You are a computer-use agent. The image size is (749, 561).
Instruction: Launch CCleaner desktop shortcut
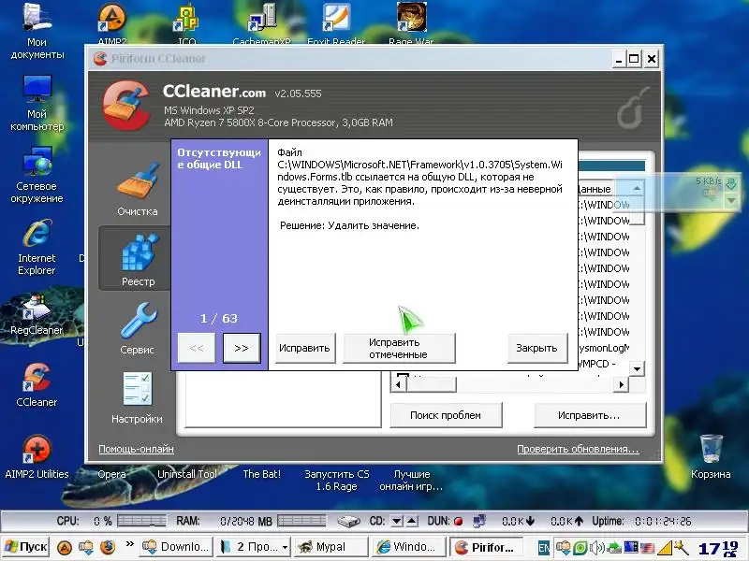[x=37, y=384]
